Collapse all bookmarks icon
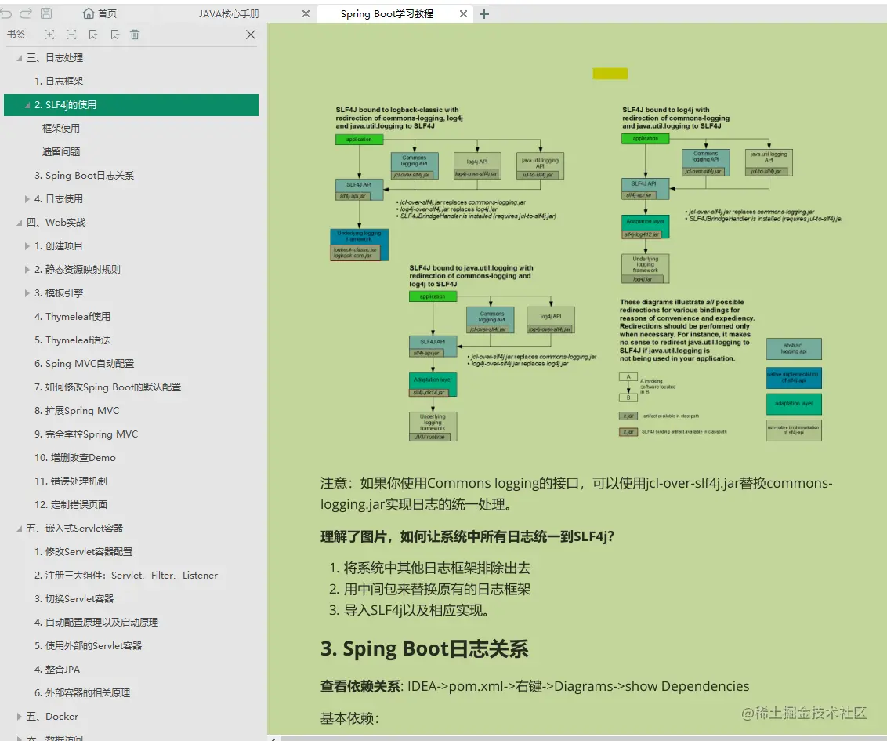 click(x=71, y=35)
